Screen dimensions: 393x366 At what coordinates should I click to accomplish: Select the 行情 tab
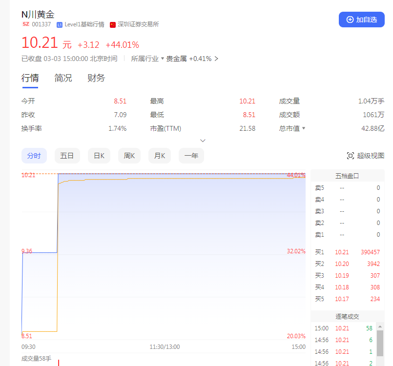click(30, 78)
